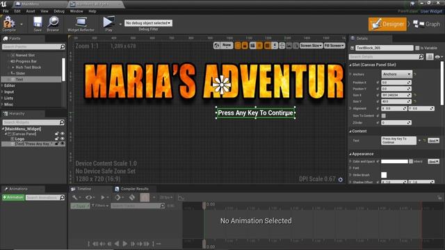Viewport: 445px width, 250px height.
Task: Select Rich Text Block in Palette
Action: tap(28, 67)
